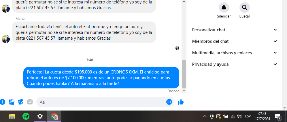Click Marta's avatar beside last message
This screenshot has width=287, height=122.
click(x=6, y=39)
